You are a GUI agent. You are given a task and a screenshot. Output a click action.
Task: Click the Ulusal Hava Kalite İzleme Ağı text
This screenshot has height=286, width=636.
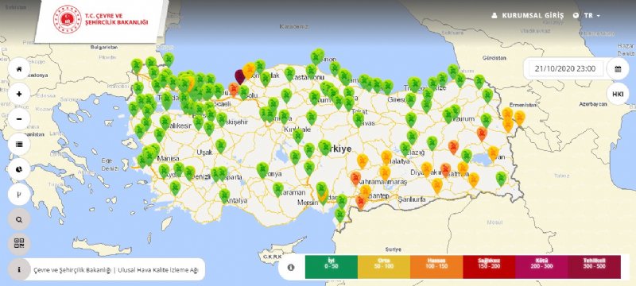coord(158,270)
